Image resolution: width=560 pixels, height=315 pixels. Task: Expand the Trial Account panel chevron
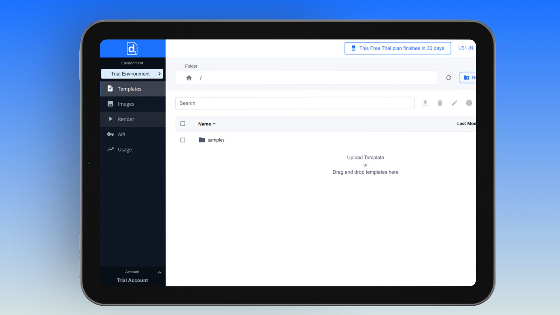point(160,272)
